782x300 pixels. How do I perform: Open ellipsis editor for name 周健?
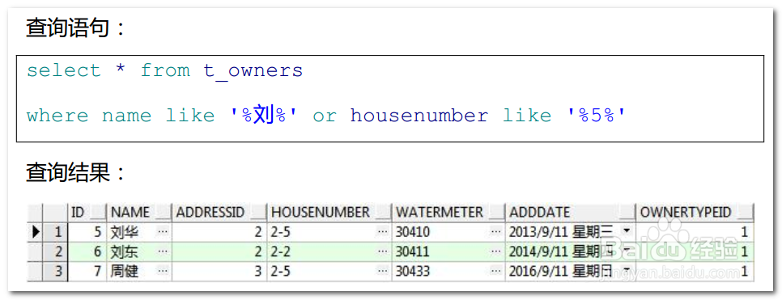tap(162, 272)
